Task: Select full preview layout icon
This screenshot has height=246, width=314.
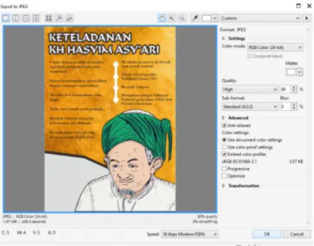Action: tap(6, 19)
